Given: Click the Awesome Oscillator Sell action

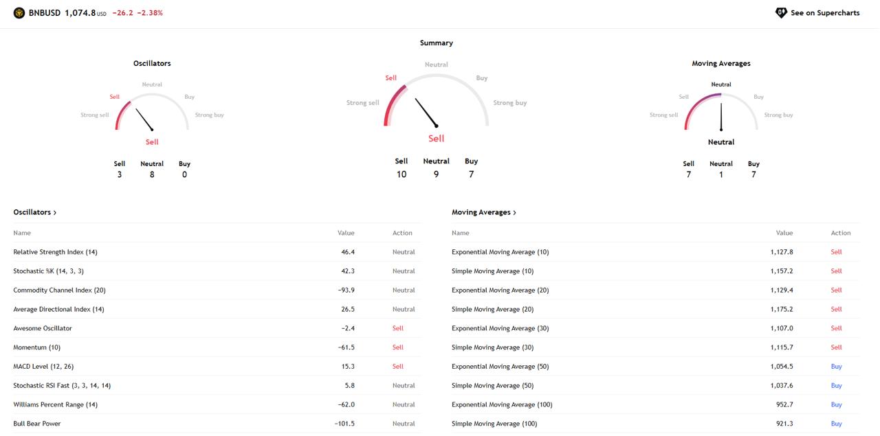Looking at the screenshot, I should pos(397,328).
